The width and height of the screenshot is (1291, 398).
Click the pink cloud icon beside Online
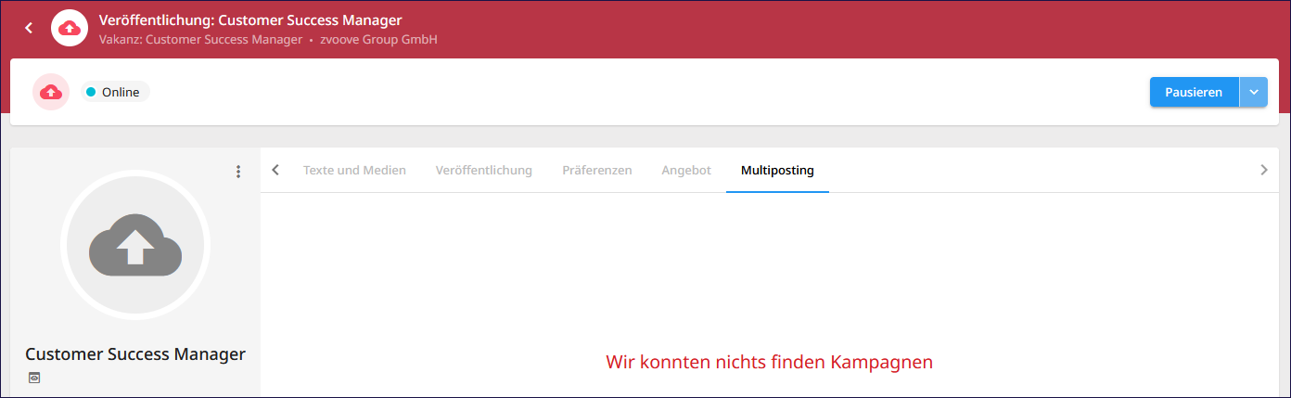click(x=51, y=92)
